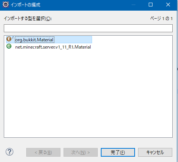Close the インポートの編成 dialog

[x=168, y=5]
